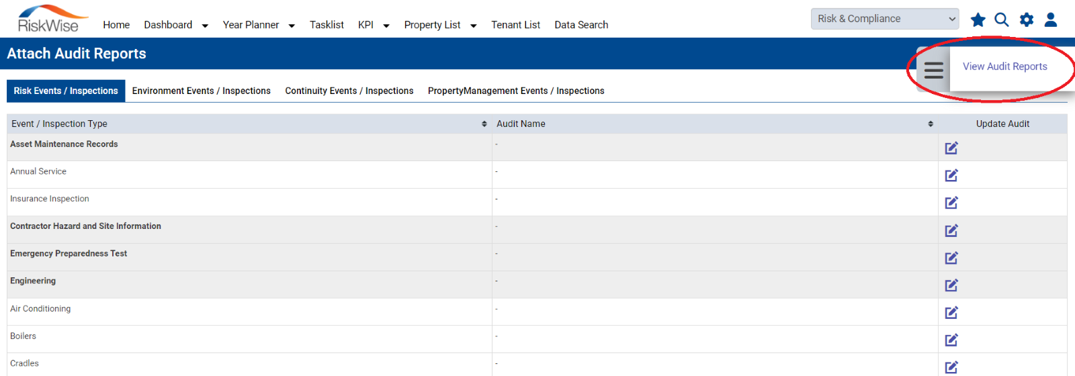This screenshot has width=1075, height=376.
Task: Open the Risk & Compliance dropdown
Action: tap(885, 19)
